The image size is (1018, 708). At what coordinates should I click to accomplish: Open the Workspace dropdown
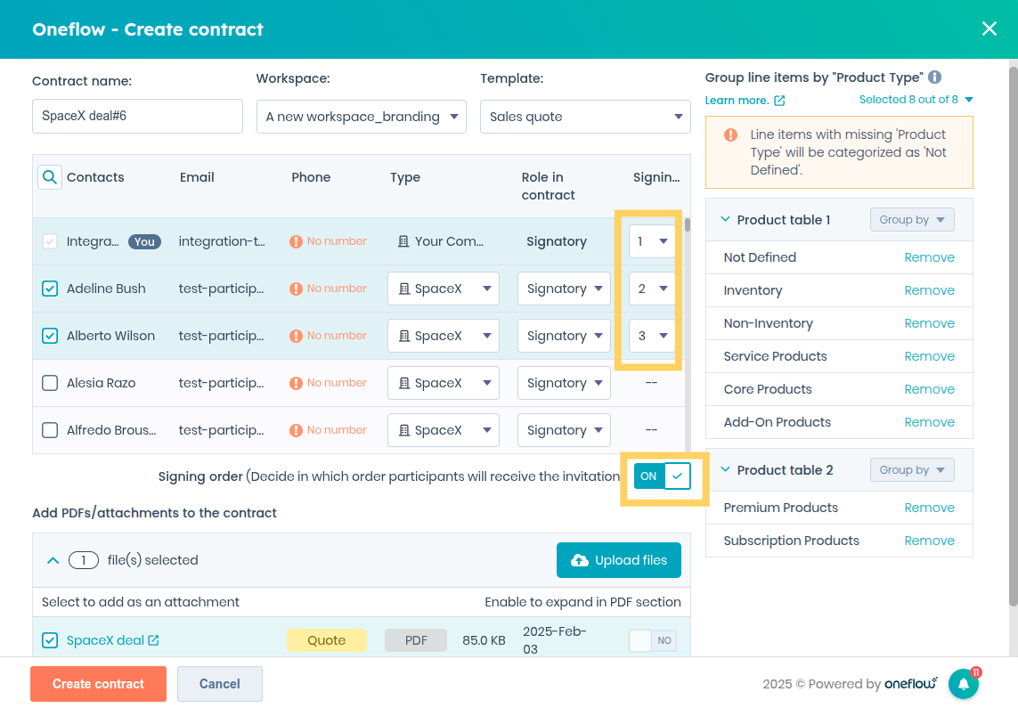362,117
